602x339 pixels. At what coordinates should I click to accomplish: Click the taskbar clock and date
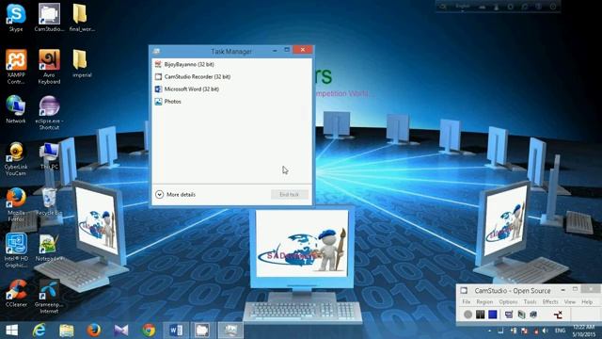(x=584, y=331)
